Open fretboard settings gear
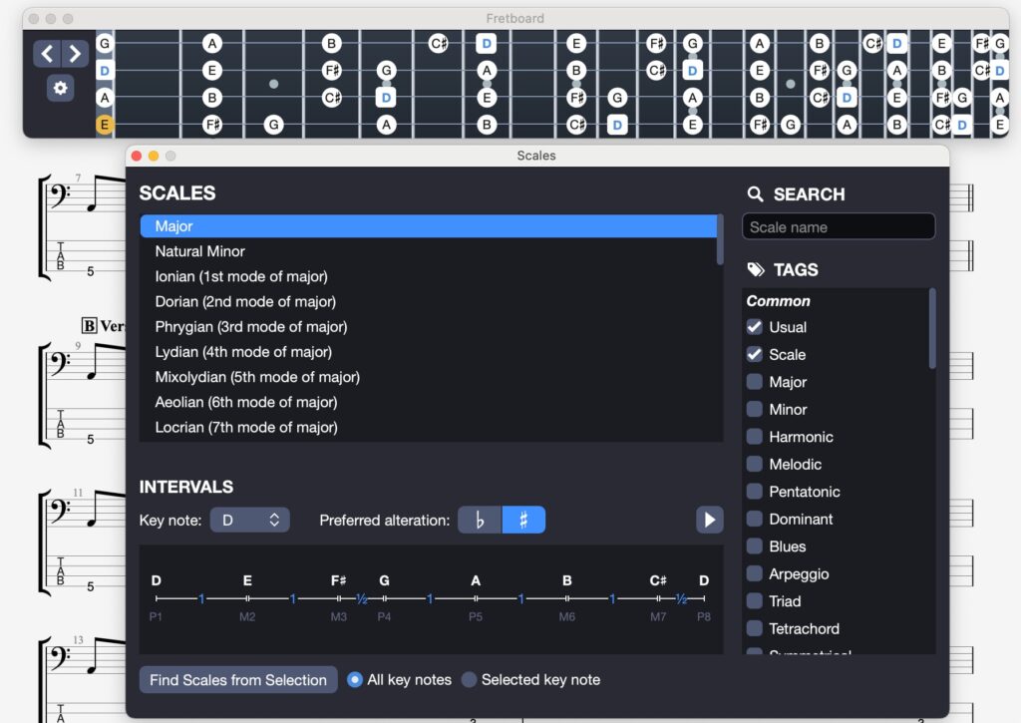Screen dimensions: 1021x723 click(60, 89)
